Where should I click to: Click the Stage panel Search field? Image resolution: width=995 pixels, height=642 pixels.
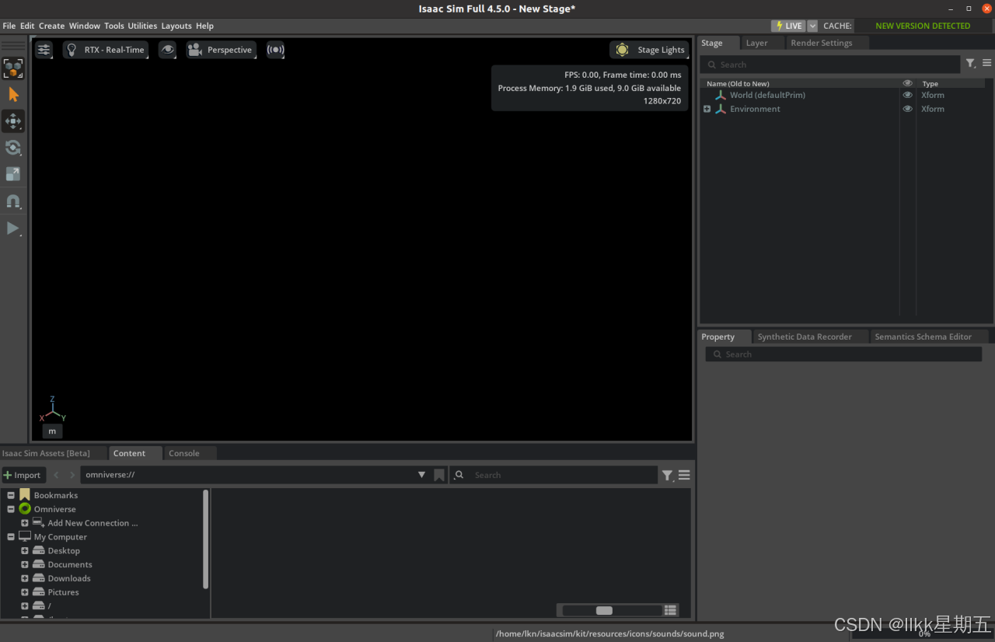830,65
